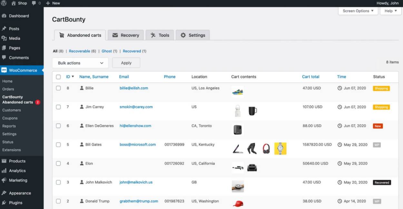
Task: Click the clock icon in Elon's row
Action: point(339,163)
